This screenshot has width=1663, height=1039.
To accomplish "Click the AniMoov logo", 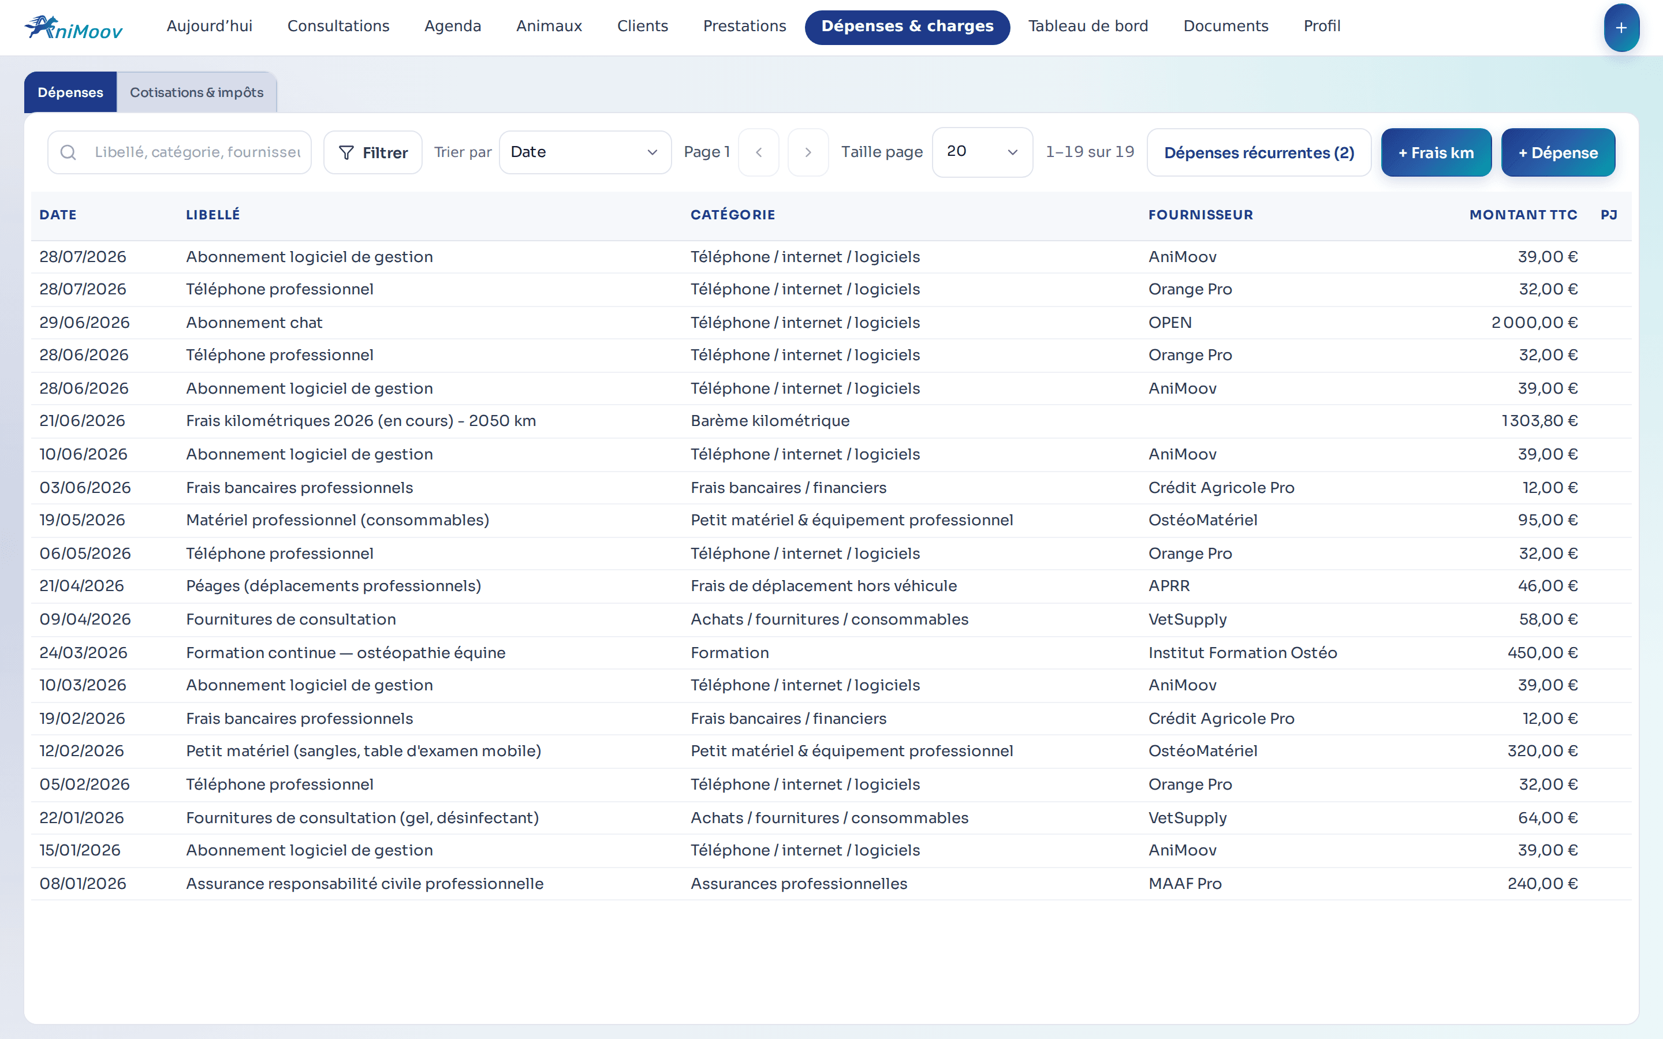I will [x=73, y=28].
